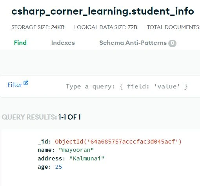Click the csharp_corner_learning.student_info collection title
200x186 pixels.
(x=103, y=11)
